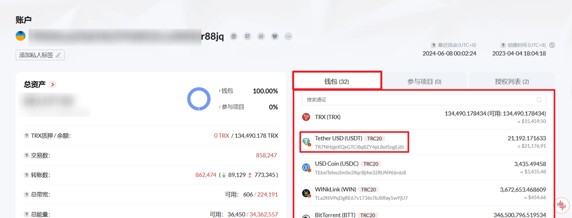
Task: Click 添加私人标签 button
Action: tap(40, 55)
